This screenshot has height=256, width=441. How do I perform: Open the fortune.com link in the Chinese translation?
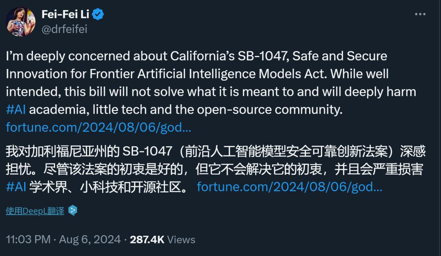click(289, 187)
